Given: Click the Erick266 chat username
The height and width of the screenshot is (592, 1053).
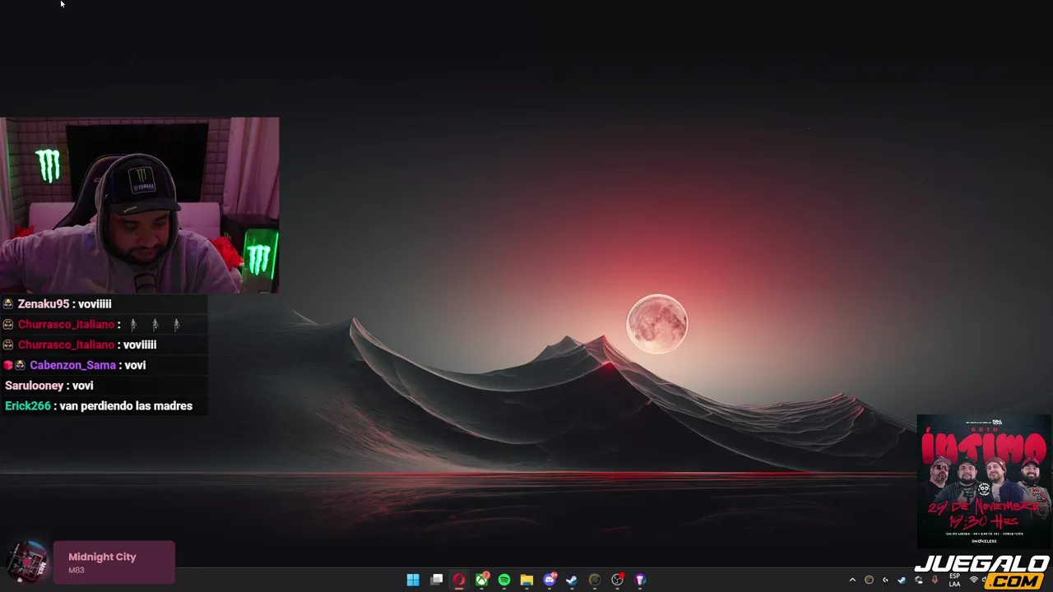Looking at the screenshot, I should coord(27,406).
